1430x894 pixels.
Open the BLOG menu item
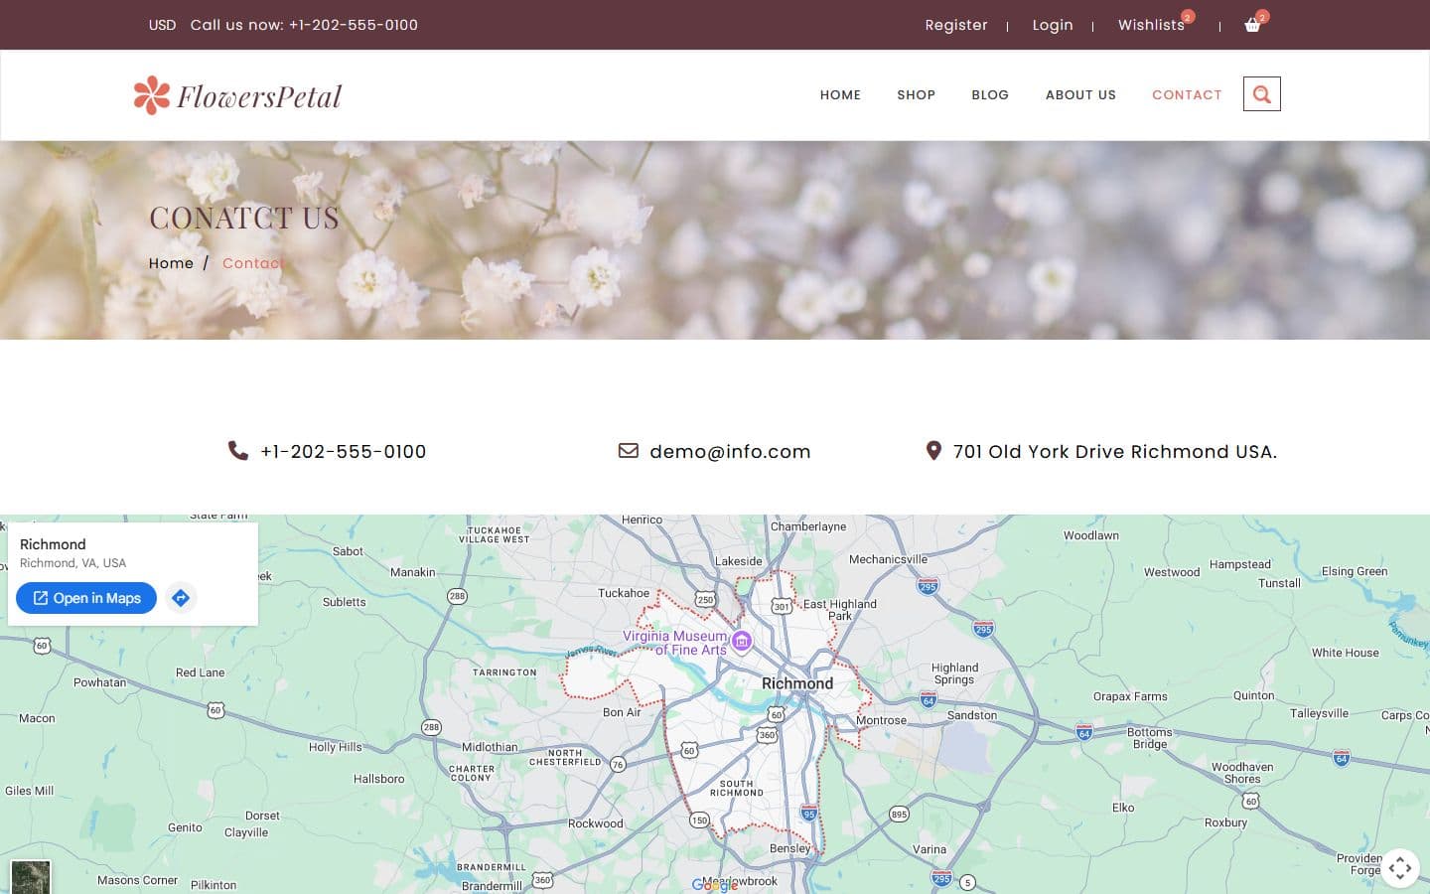pos(990,95)
